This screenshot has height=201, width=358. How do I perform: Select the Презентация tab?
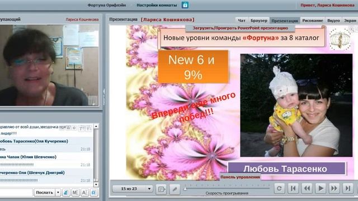(x=285, y=21)
